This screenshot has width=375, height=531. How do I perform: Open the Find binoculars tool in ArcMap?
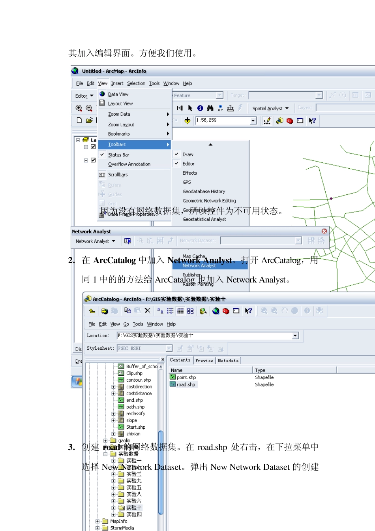coord(210,108)
